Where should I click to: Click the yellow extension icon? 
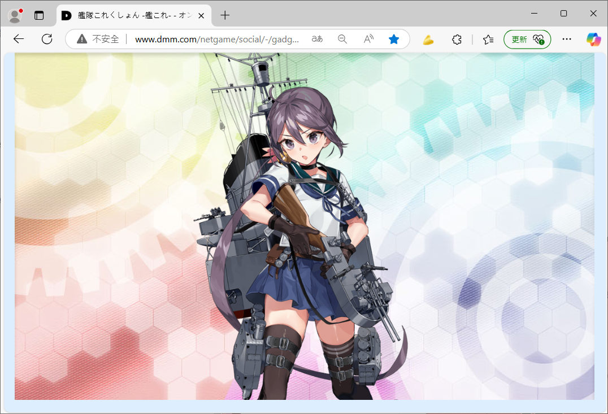[428, 40]
